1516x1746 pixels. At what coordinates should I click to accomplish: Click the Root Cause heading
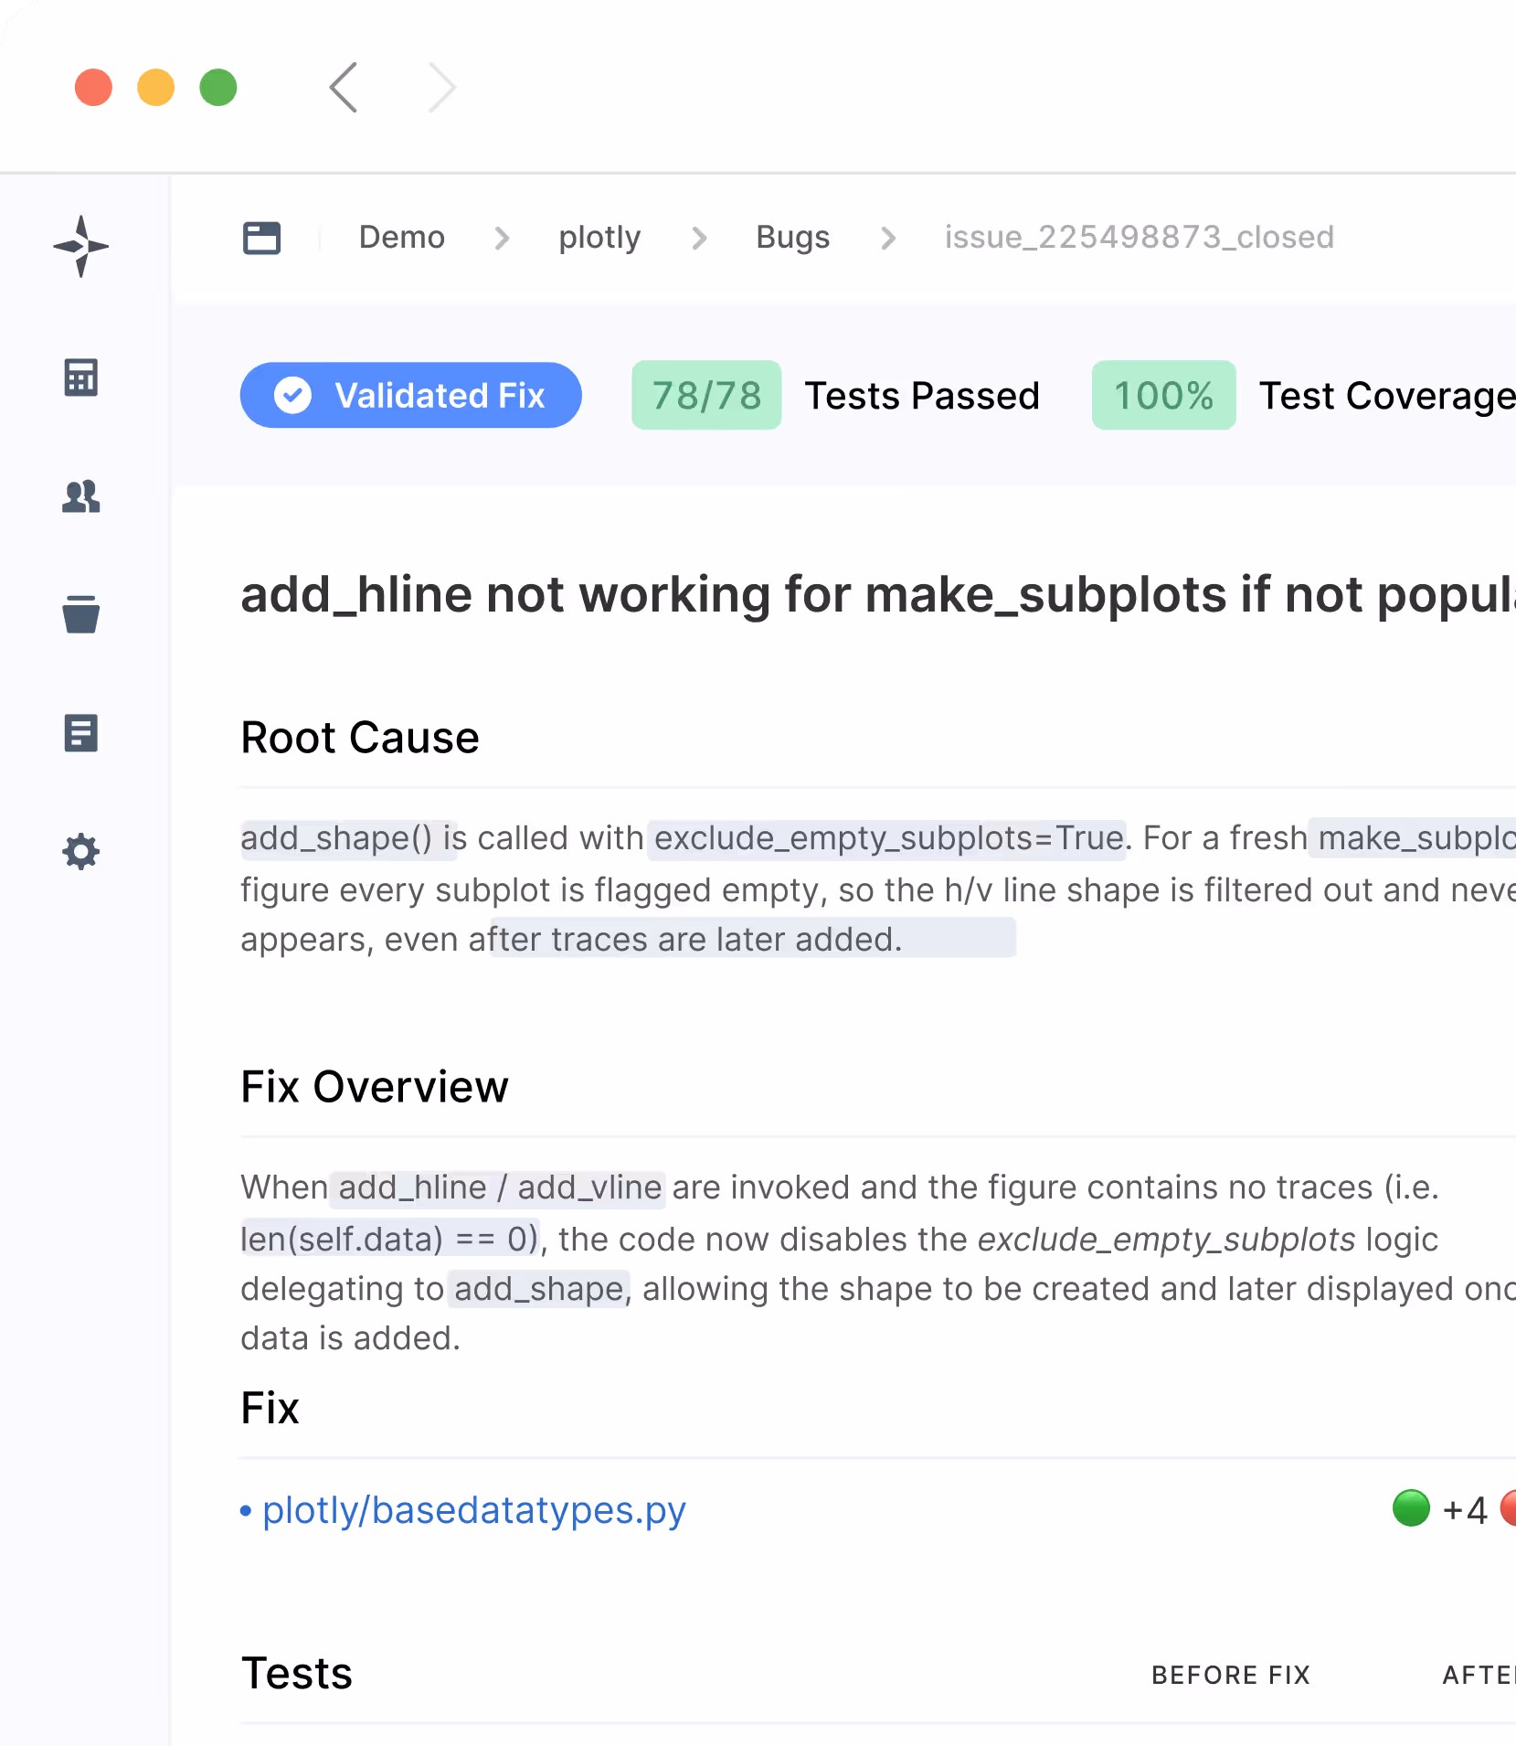point(360,738)
